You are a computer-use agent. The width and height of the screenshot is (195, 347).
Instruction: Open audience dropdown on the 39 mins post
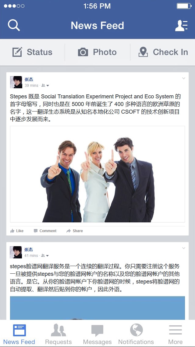click(45, 86)
